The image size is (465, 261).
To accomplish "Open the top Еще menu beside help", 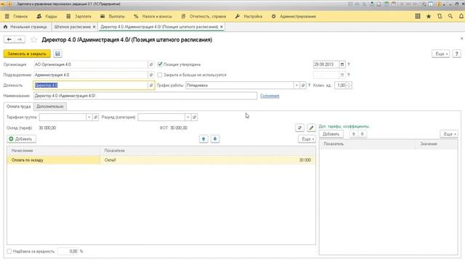I will pos(441,54).
